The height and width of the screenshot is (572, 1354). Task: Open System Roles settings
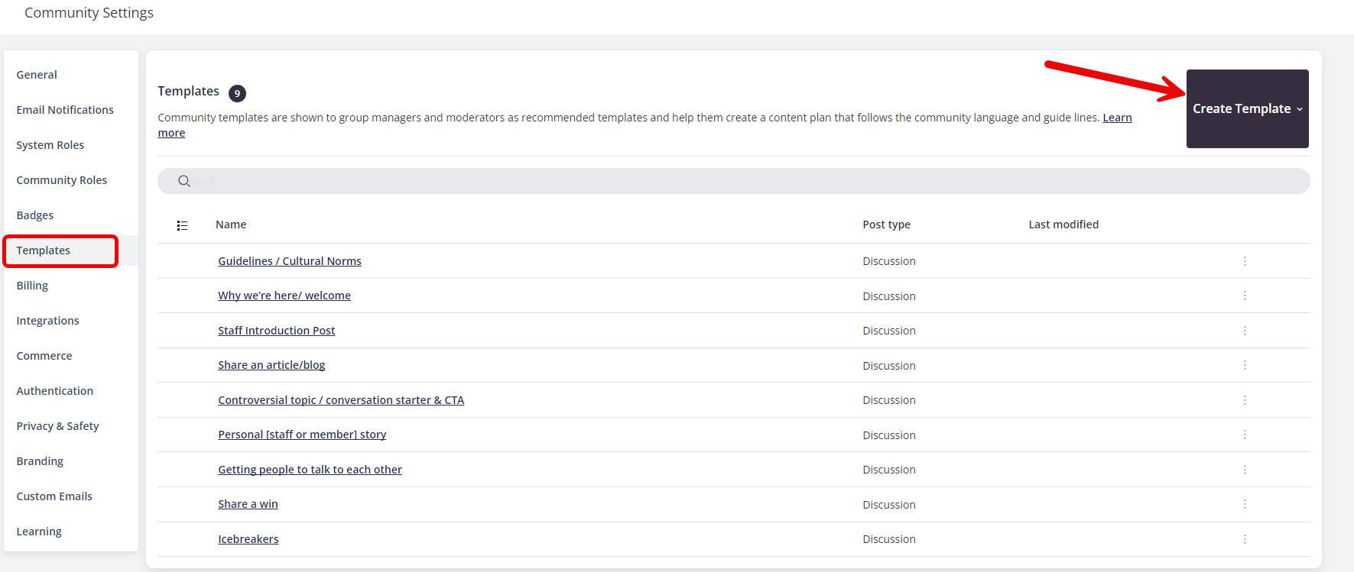tap(50, 145)
